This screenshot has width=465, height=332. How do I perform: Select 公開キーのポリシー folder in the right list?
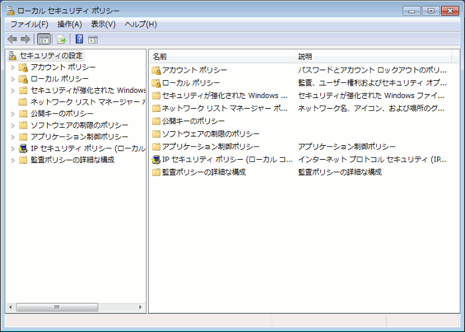193,121
